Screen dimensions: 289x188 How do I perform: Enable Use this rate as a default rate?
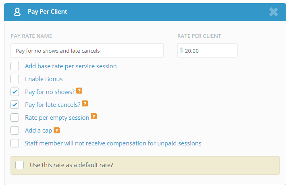point(19,165)
